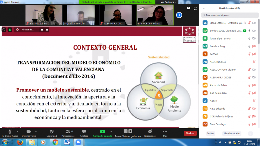
Task: Open the meeting information icon
Action: coord(4,30)
